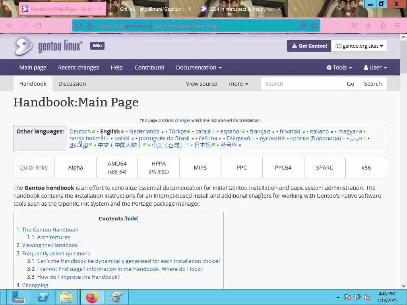The height and width of the screenshot is (305, 407).
Task: Click the padlock site security icon
Action: coord(90,26)
